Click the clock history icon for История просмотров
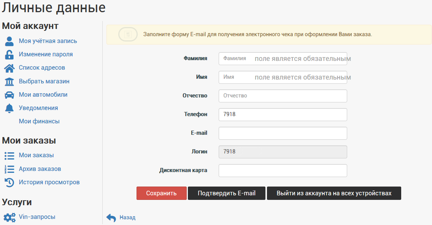The image size is (432, 225). tap(9, 182)
